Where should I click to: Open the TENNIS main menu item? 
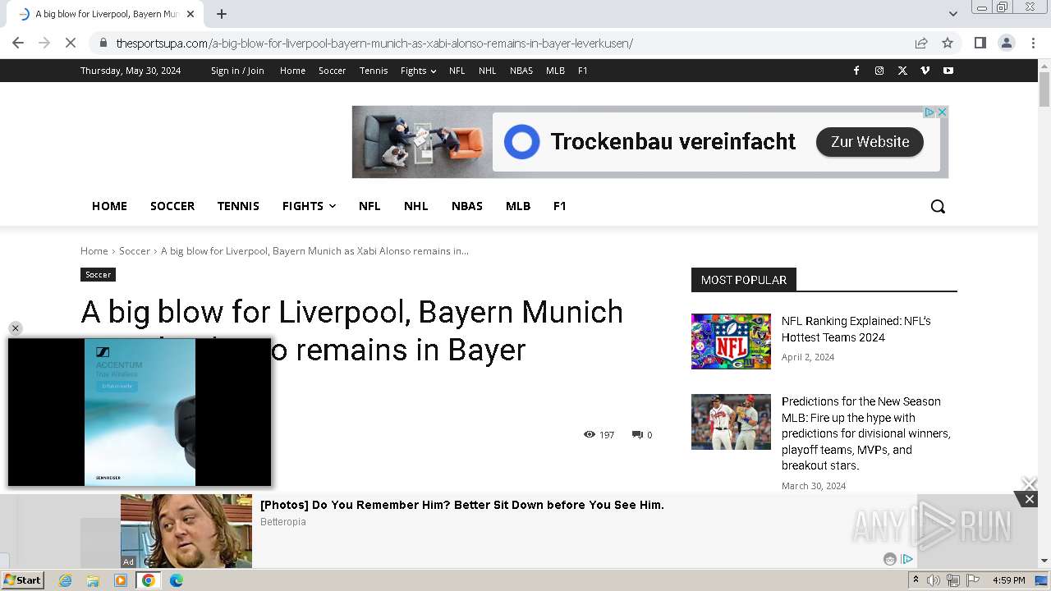pyautogui.click(x=238, y=206)
